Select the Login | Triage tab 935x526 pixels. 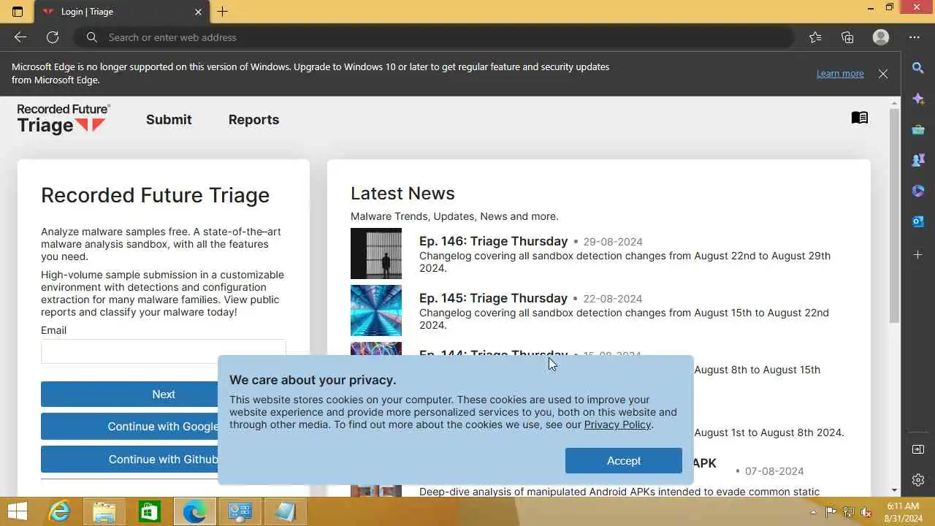pyautogui.click(x=122, y=12)
